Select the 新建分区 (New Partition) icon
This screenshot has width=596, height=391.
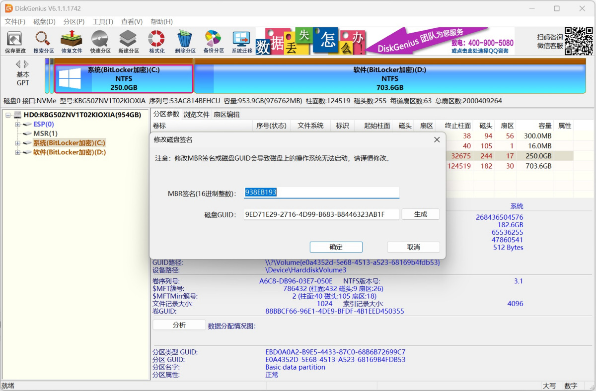click(x=128, y=42)
